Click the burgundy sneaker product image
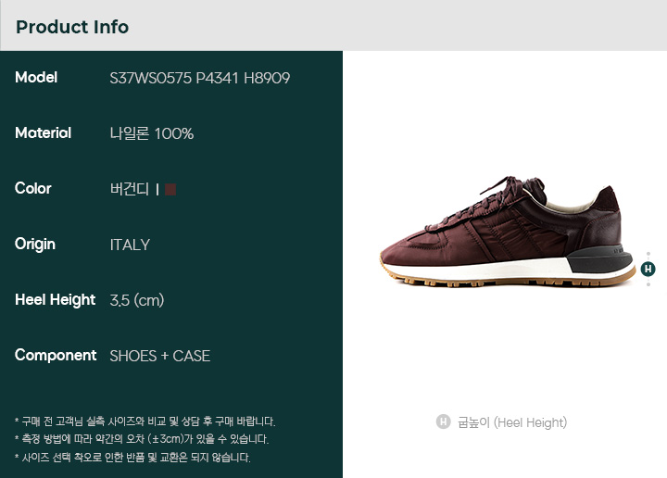This screenshot has width=667, height=478. coord(508,232)
